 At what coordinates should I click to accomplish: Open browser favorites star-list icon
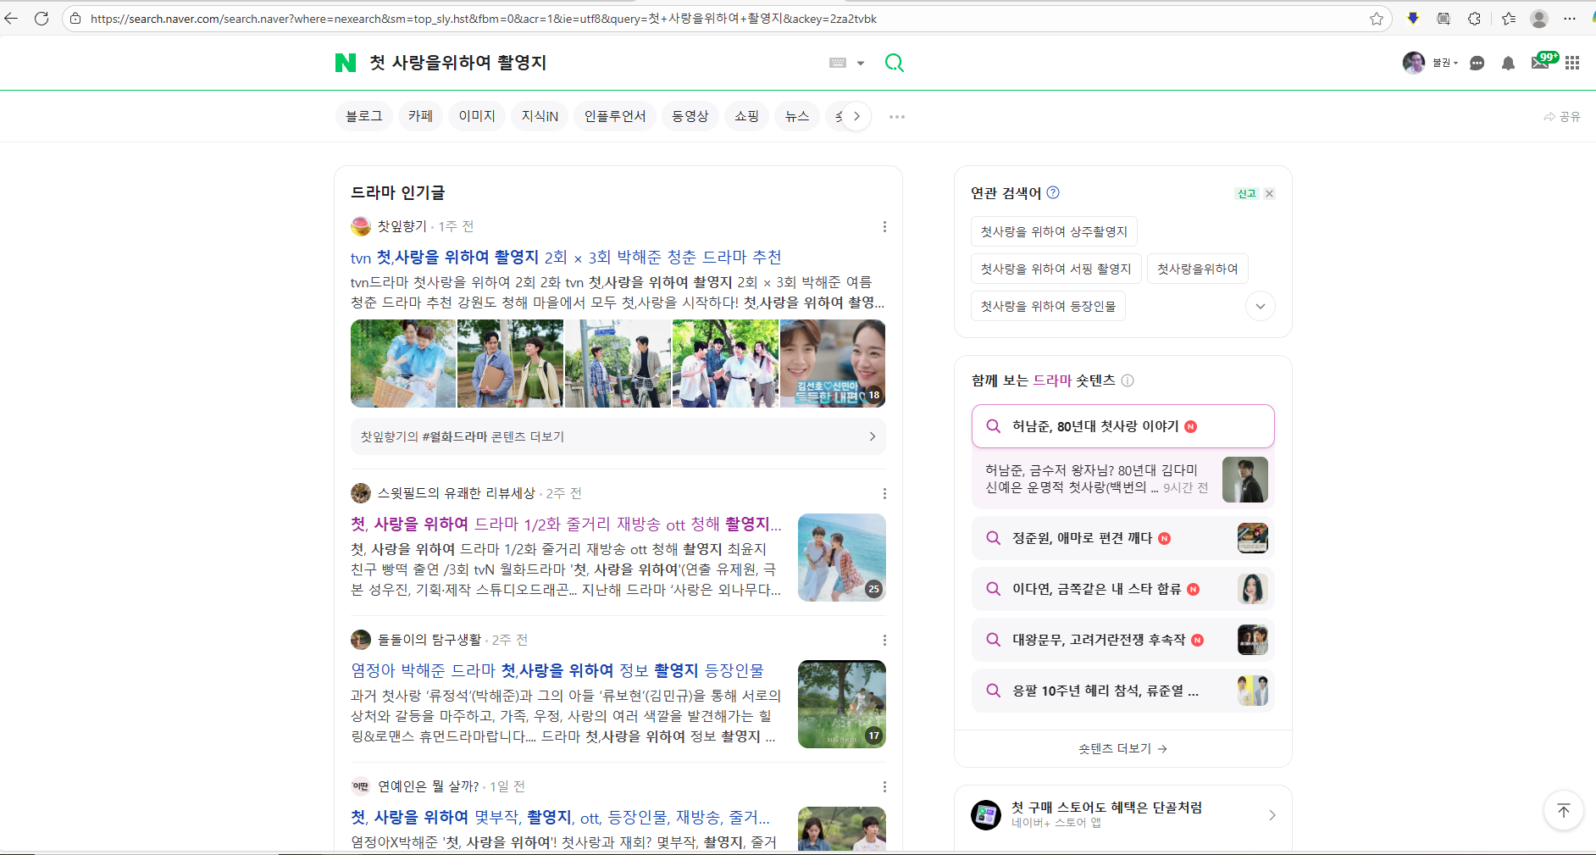[x=1509, y=19]
